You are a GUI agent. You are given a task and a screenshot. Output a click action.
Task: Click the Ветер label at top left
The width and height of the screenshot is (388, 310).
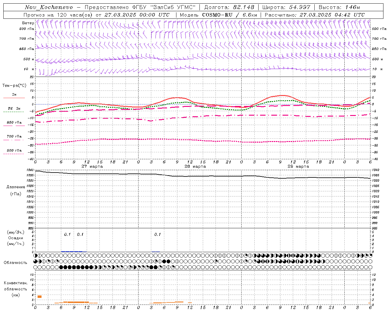tap(28, 23)
